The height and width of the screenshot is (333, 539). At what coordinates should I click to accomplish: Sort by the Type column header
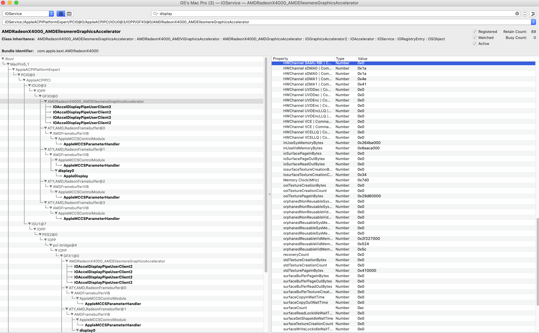345,59
